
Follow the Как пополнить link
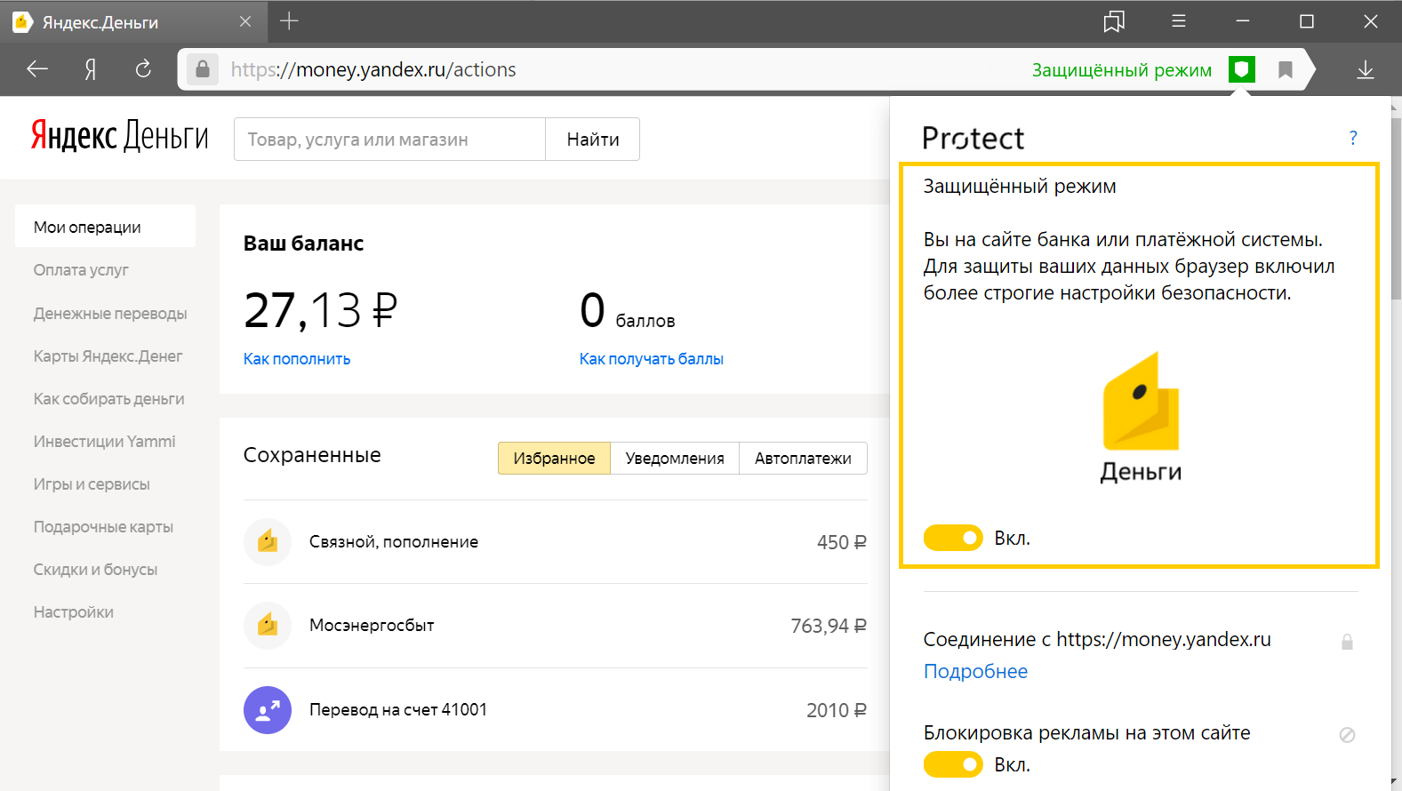click(x=297, y=359)
